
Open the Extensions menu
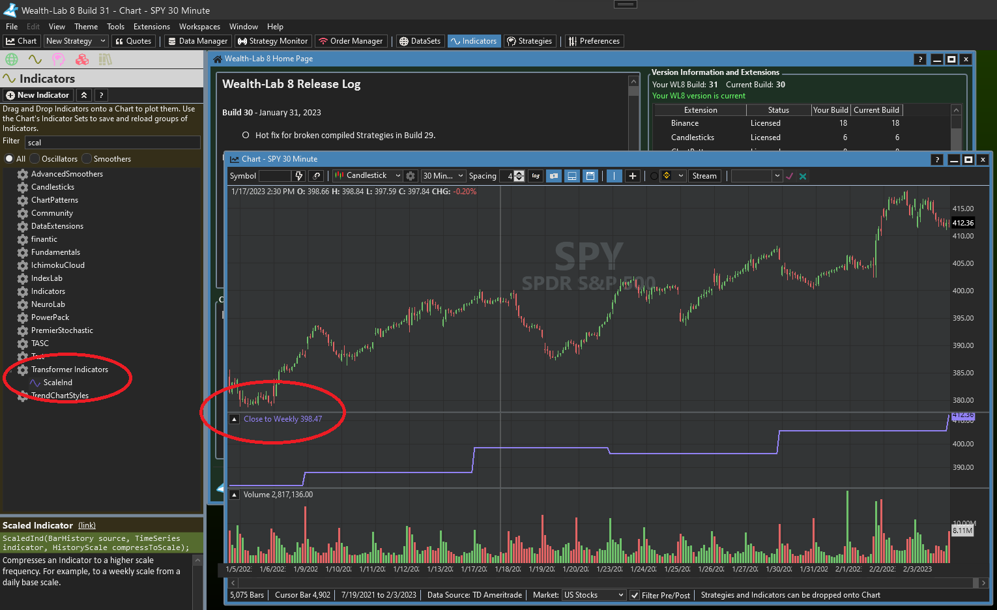pyautogui.click(x=152, y=27)
